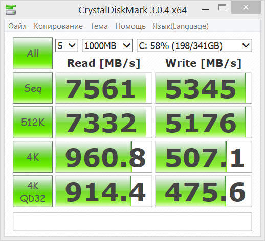
Task: Expand the C: drive selection dropdown
Action: (194, 45)
